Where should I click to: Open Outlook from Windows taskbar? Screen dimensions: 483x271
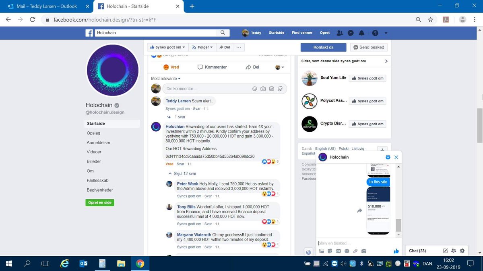click(x=84, y=263)
